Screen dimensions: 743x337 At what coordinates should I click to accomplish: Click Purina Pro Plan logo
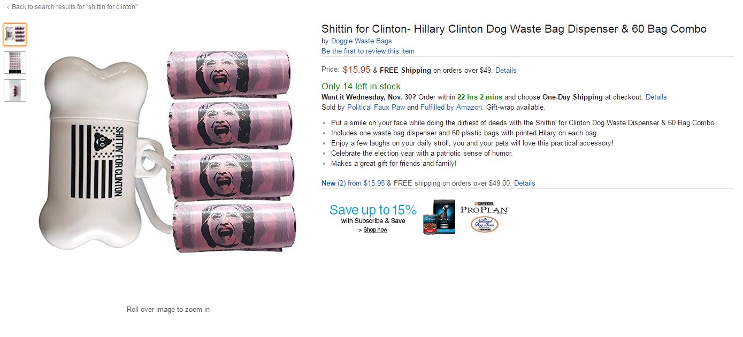[484, 209]
